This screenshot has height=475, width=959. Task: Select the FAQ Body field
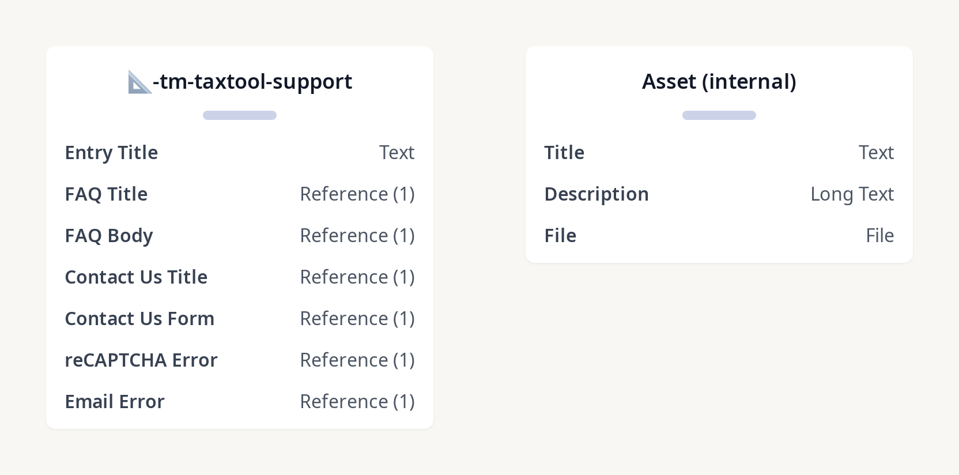(x=109, y=236)
